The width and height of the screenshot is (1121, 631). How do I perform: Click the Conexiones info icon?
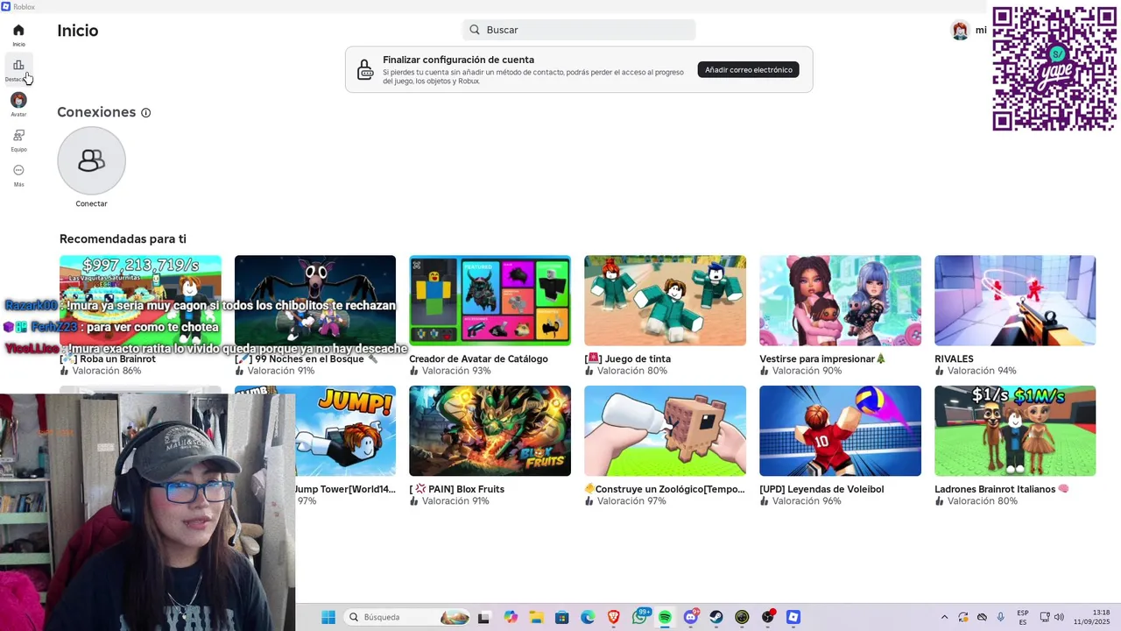[x=146, y=113]
